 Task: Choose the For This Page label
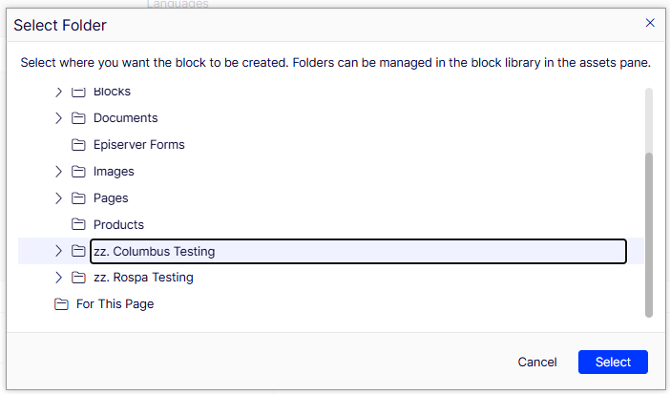pyautogui.click(x=115, y=304)
